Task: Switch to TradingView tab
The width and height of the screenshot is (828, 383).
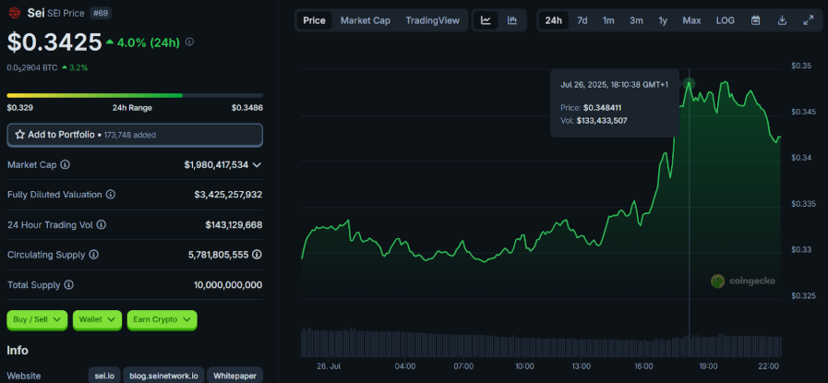Action: [433, 20]
